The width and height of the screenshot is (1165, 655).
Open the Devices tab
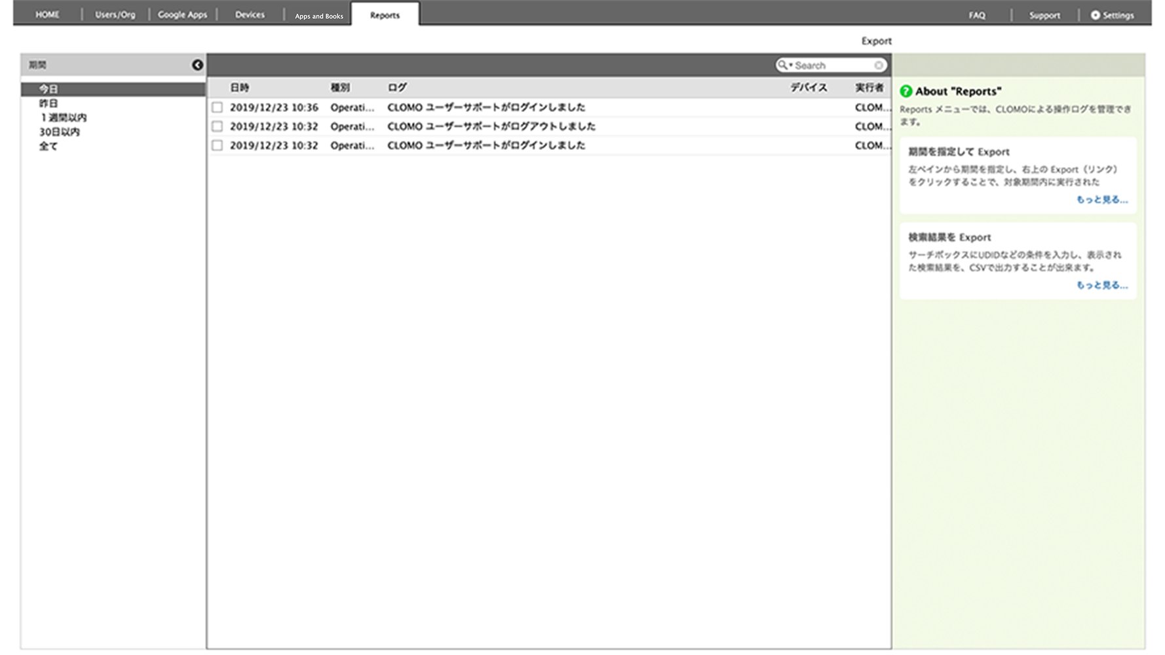tap(250, 14)
